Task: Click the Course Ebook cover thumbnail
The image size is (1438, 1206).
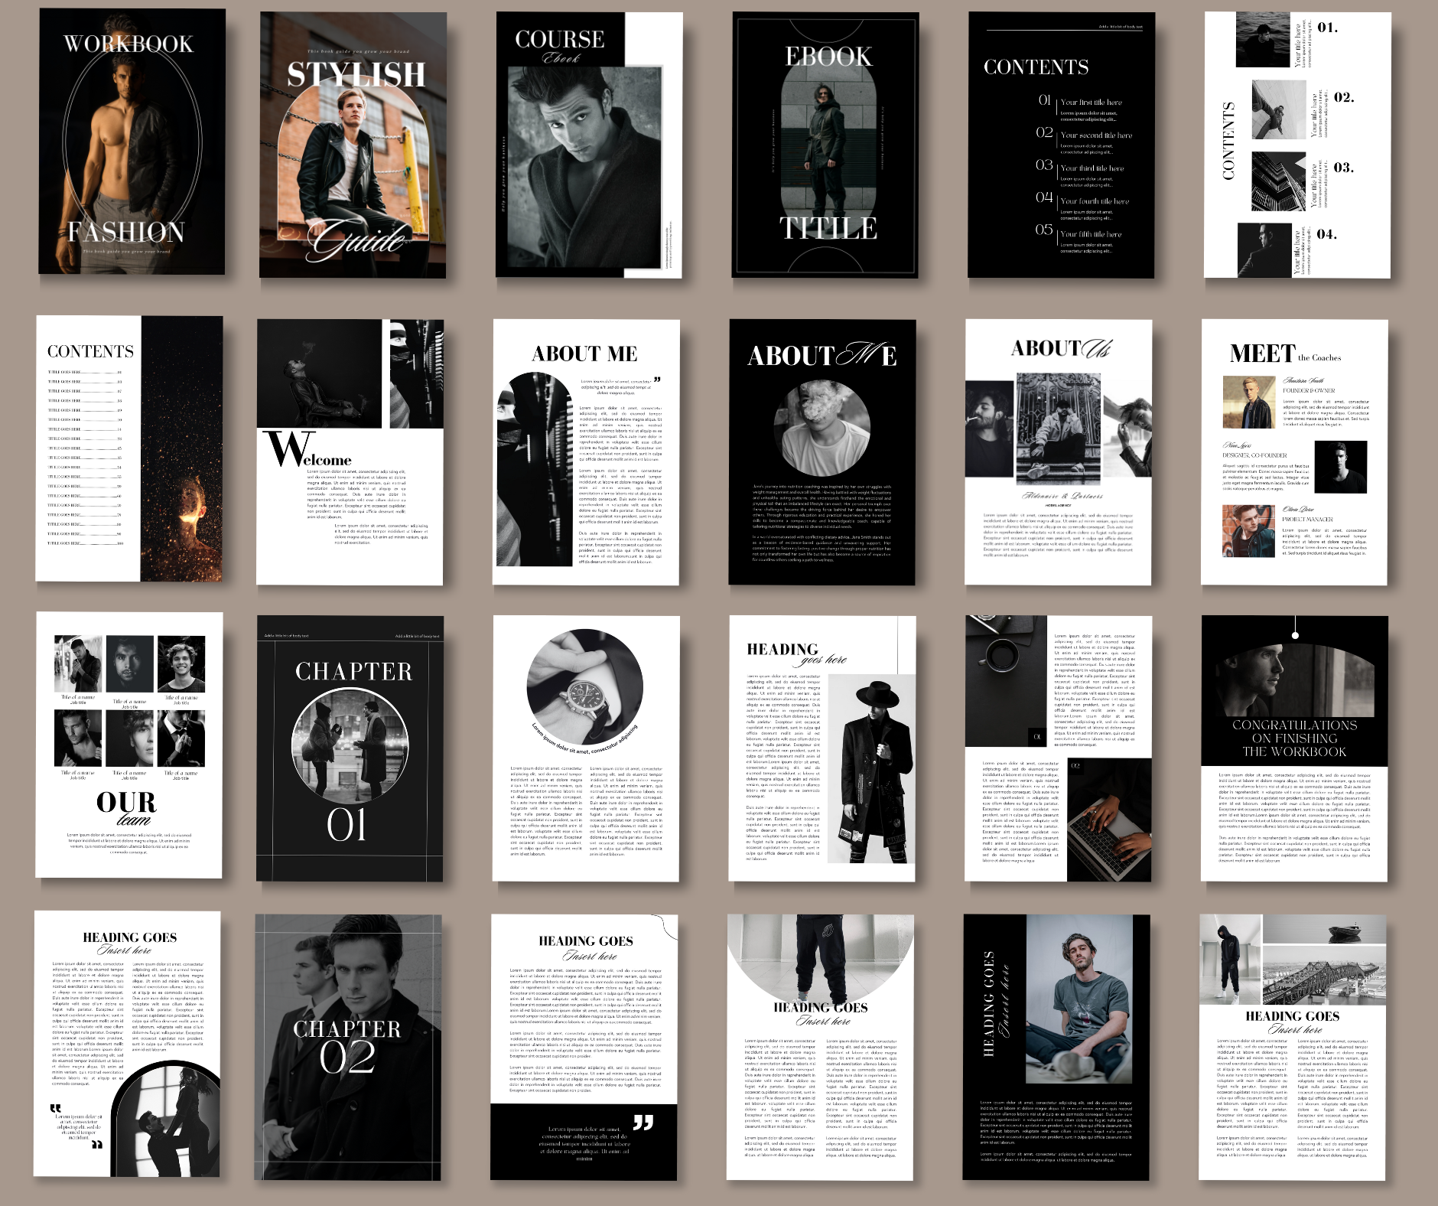Action: coord(588,145)
